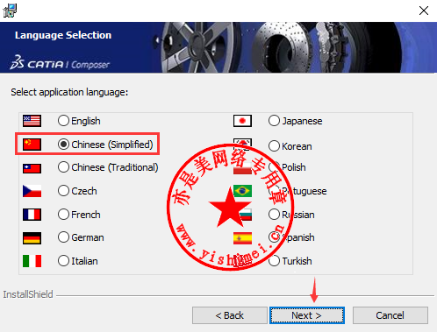Select the Turkish radio button
The image size is (437, 332).
[x=274, y=261]
